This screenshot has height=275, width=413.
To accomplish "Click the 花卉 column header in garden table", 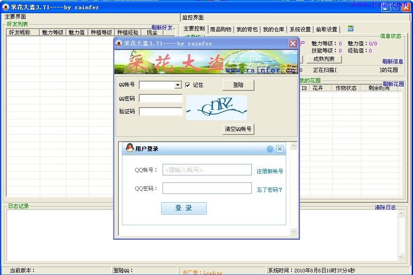I will (x=321, y=88).
